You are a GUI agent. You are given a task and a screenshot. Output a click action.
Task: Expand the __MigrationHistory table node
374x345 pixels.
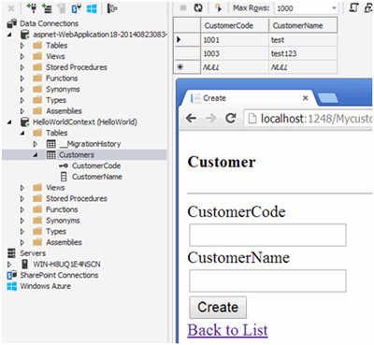[36, 144]
